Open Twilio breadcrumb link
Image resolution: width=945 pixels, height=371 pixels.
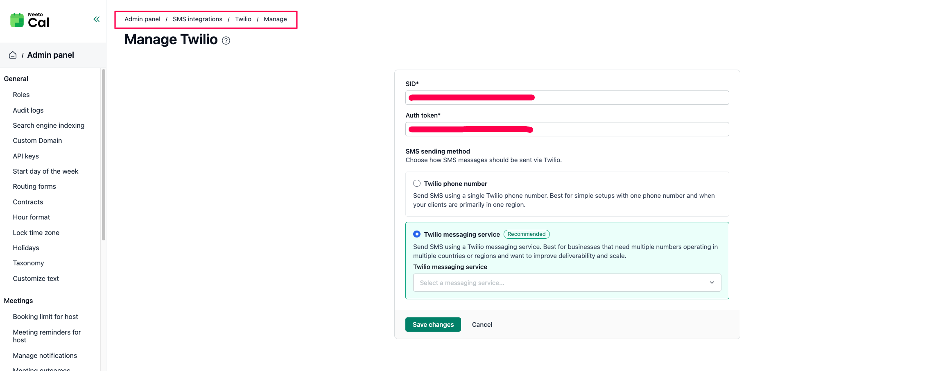[243, 19]
